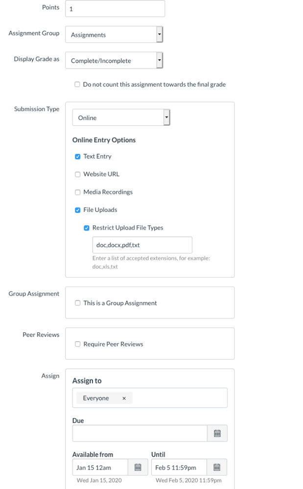Viewport: 303px width, 489px height.
Task: Click the Available from date field
Action: tap(100, 467)
